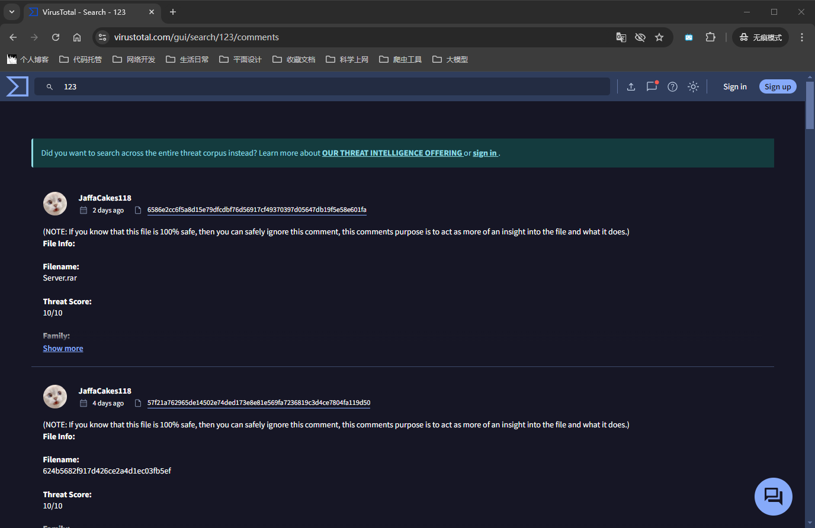Open the browser extensions puzzle icon

[710, 37]
